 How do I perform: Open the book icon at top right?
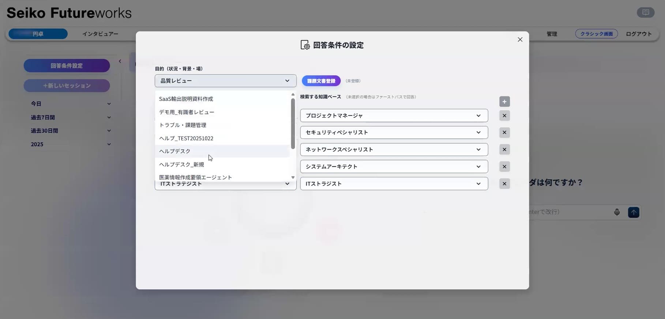point(645,12)
